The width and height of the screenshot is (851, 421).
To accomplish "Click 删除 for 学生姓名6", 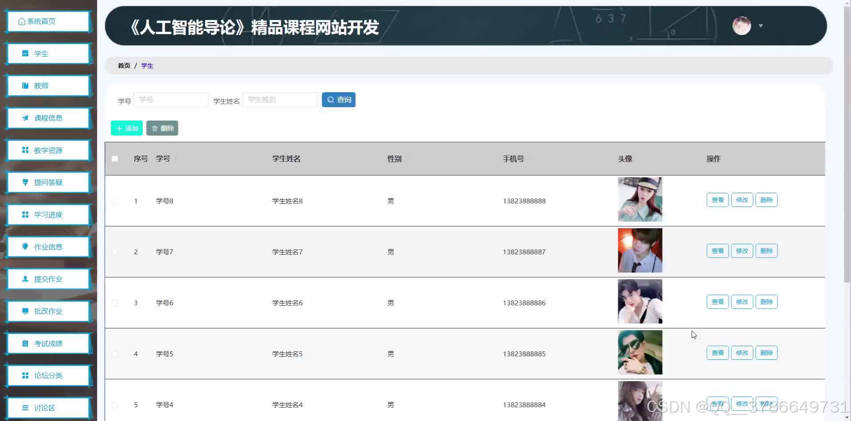I will (766, 302).
